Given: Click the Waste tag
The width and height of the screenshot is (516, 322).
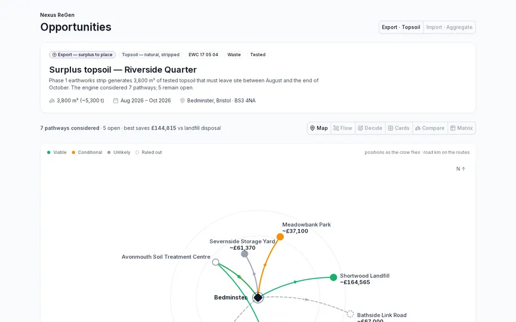Looking at the screenshot, I should 234,54.
